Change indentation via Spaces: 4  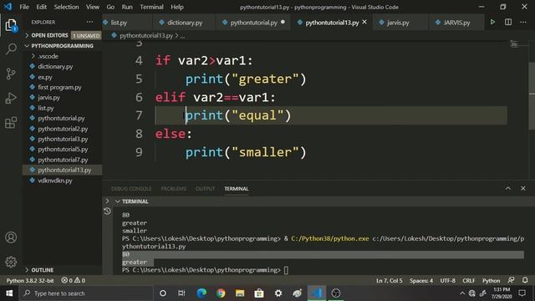point(421,281)
